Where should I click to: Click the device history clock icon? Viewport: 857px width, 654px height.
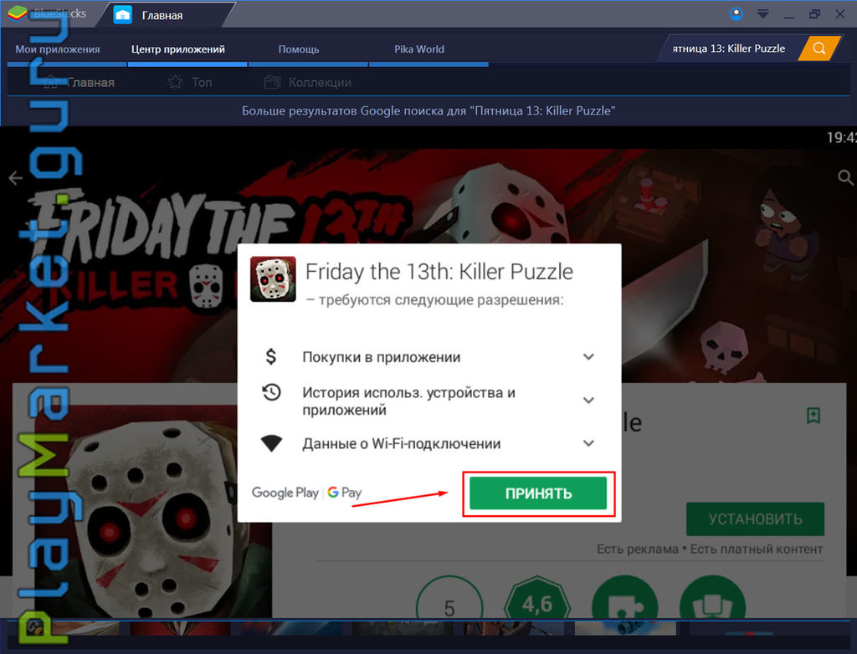(x=271, y=392)
